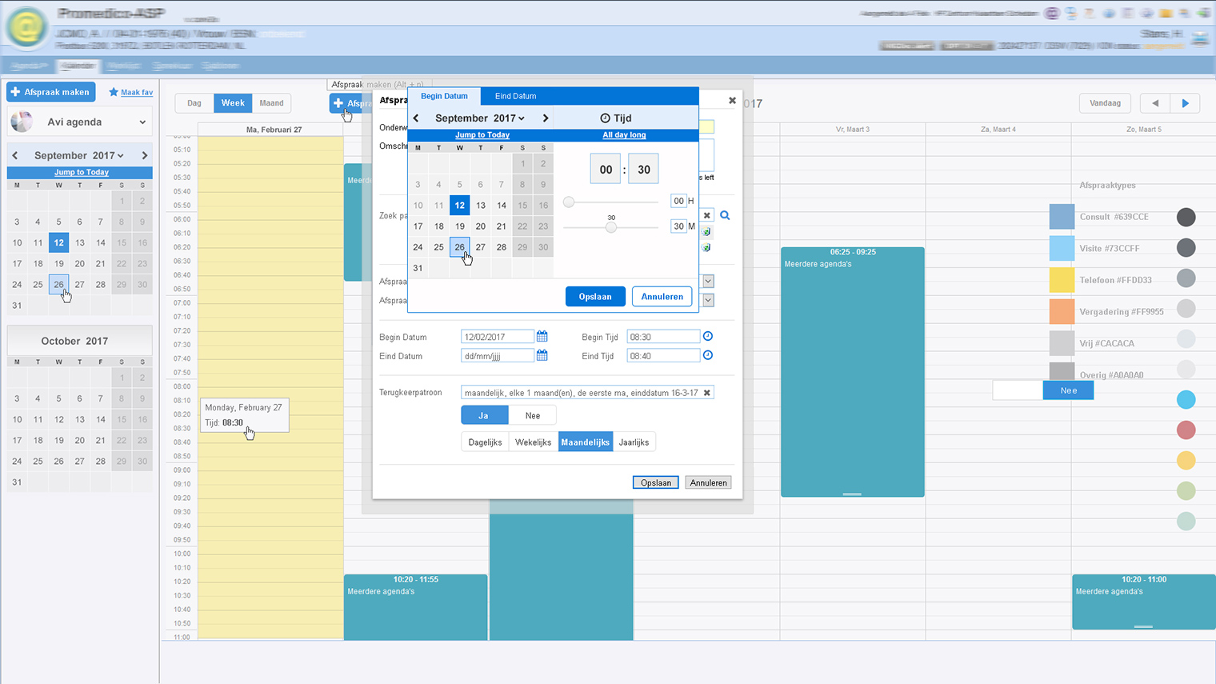
Task: Go to next week with right arrow
Action: 1185,103
